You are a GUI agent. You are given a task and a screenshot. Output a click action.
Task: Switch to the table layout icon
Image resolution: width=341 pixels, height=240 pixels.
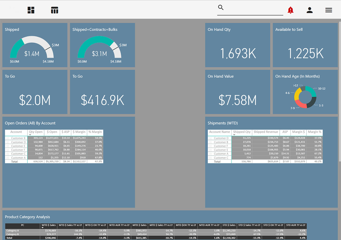(54, 10)
